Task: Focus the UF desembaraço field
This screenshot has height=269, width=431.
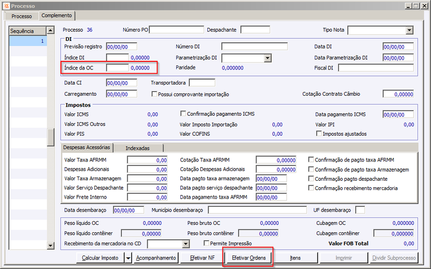Action: coord(360,210)
